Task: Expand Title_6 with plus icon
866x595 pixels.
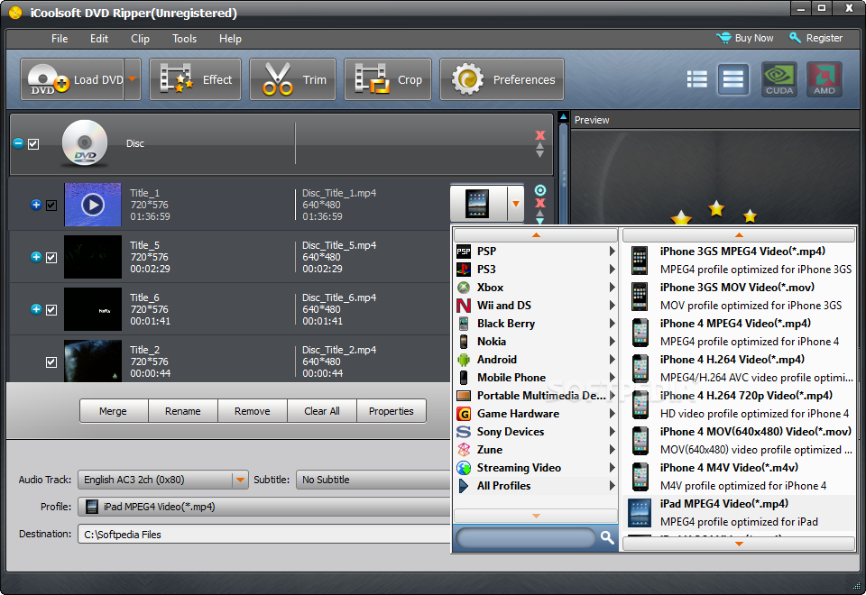Action: (36, 309)
